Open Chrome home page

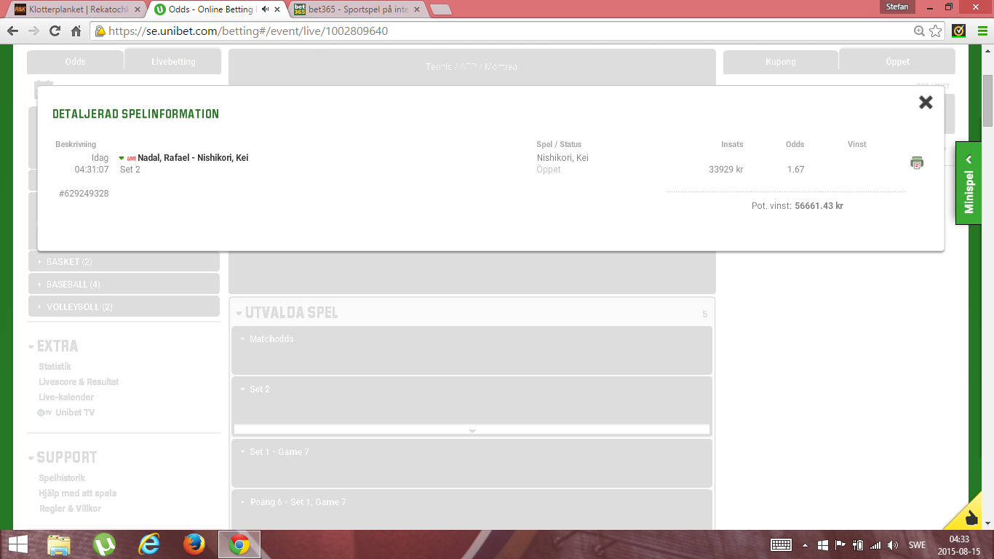[76, 31]
